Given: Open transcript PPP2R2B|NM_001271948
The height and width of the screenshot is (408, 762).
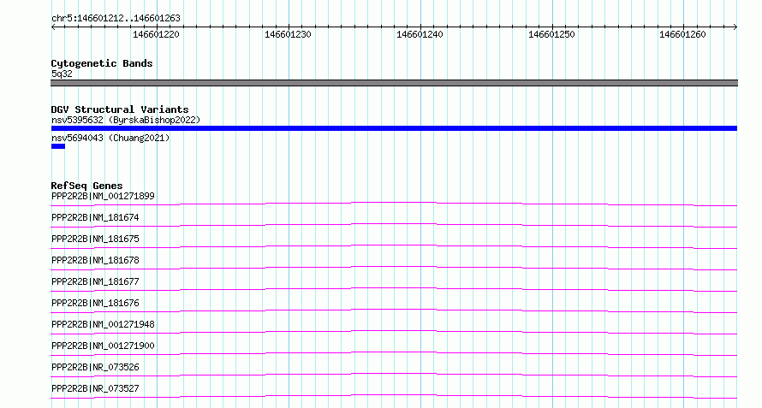Looking at the screenshot, I should click(103, 324).
